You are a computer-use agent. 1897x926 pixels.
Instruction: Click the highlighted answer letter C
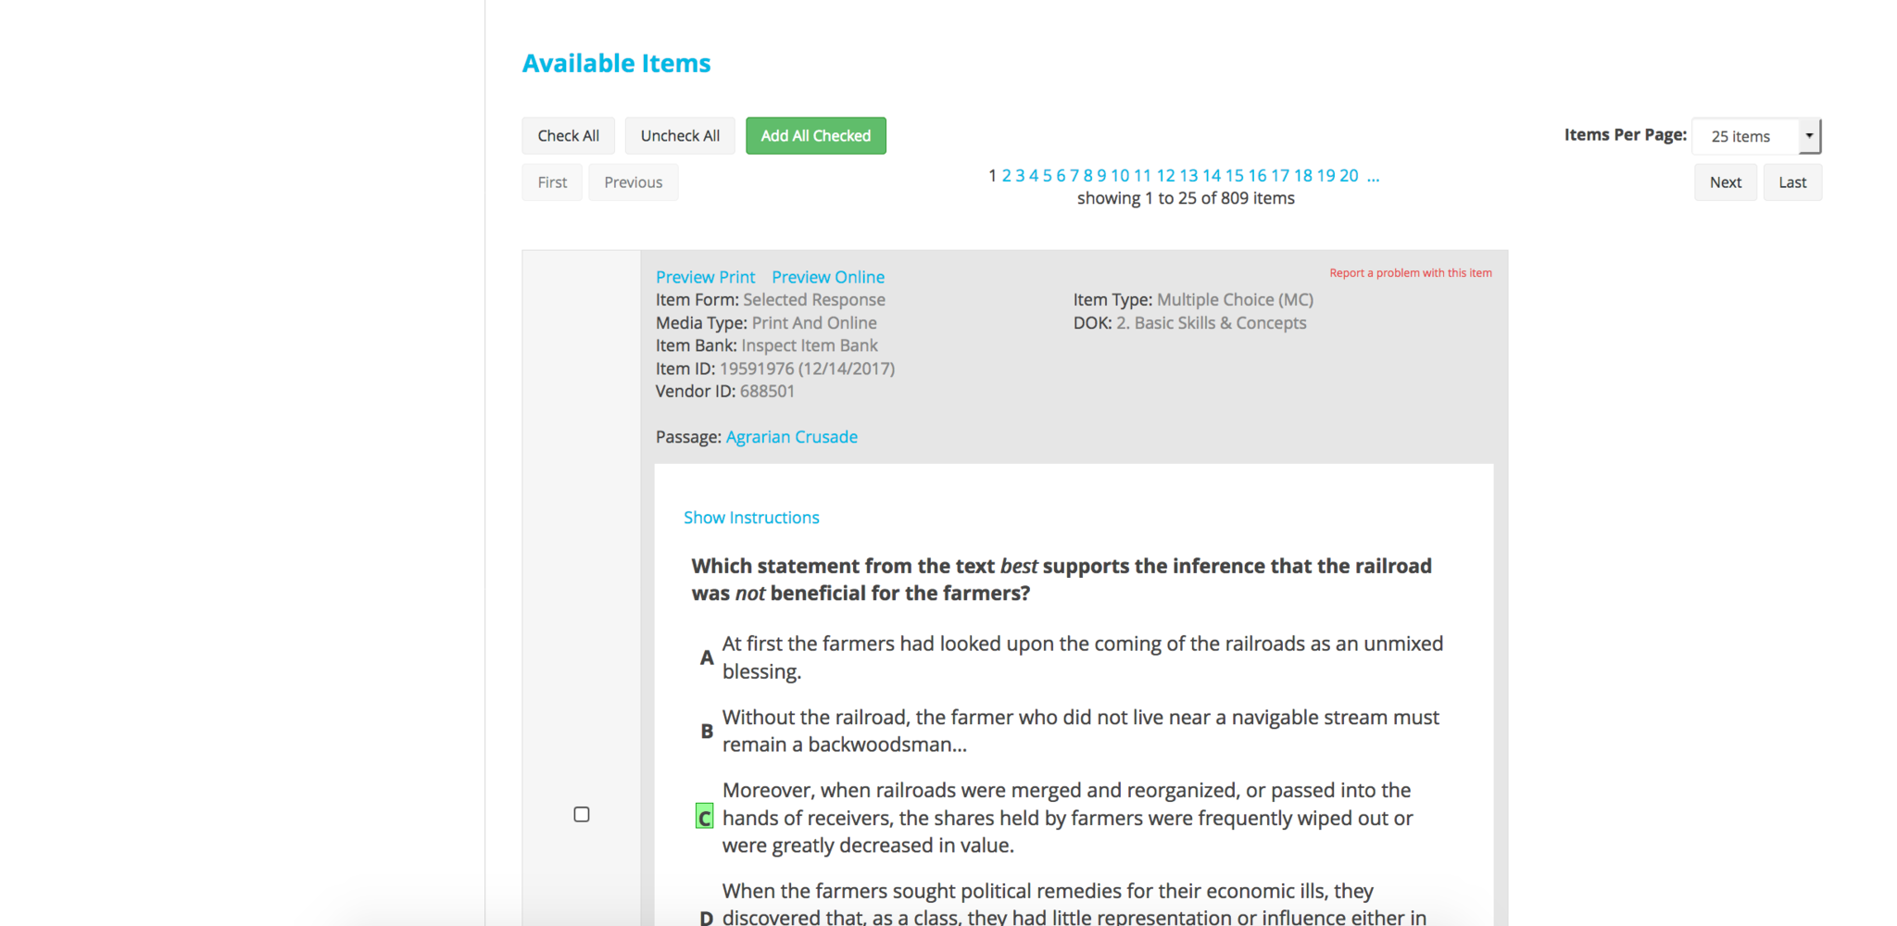coord(705,818)
